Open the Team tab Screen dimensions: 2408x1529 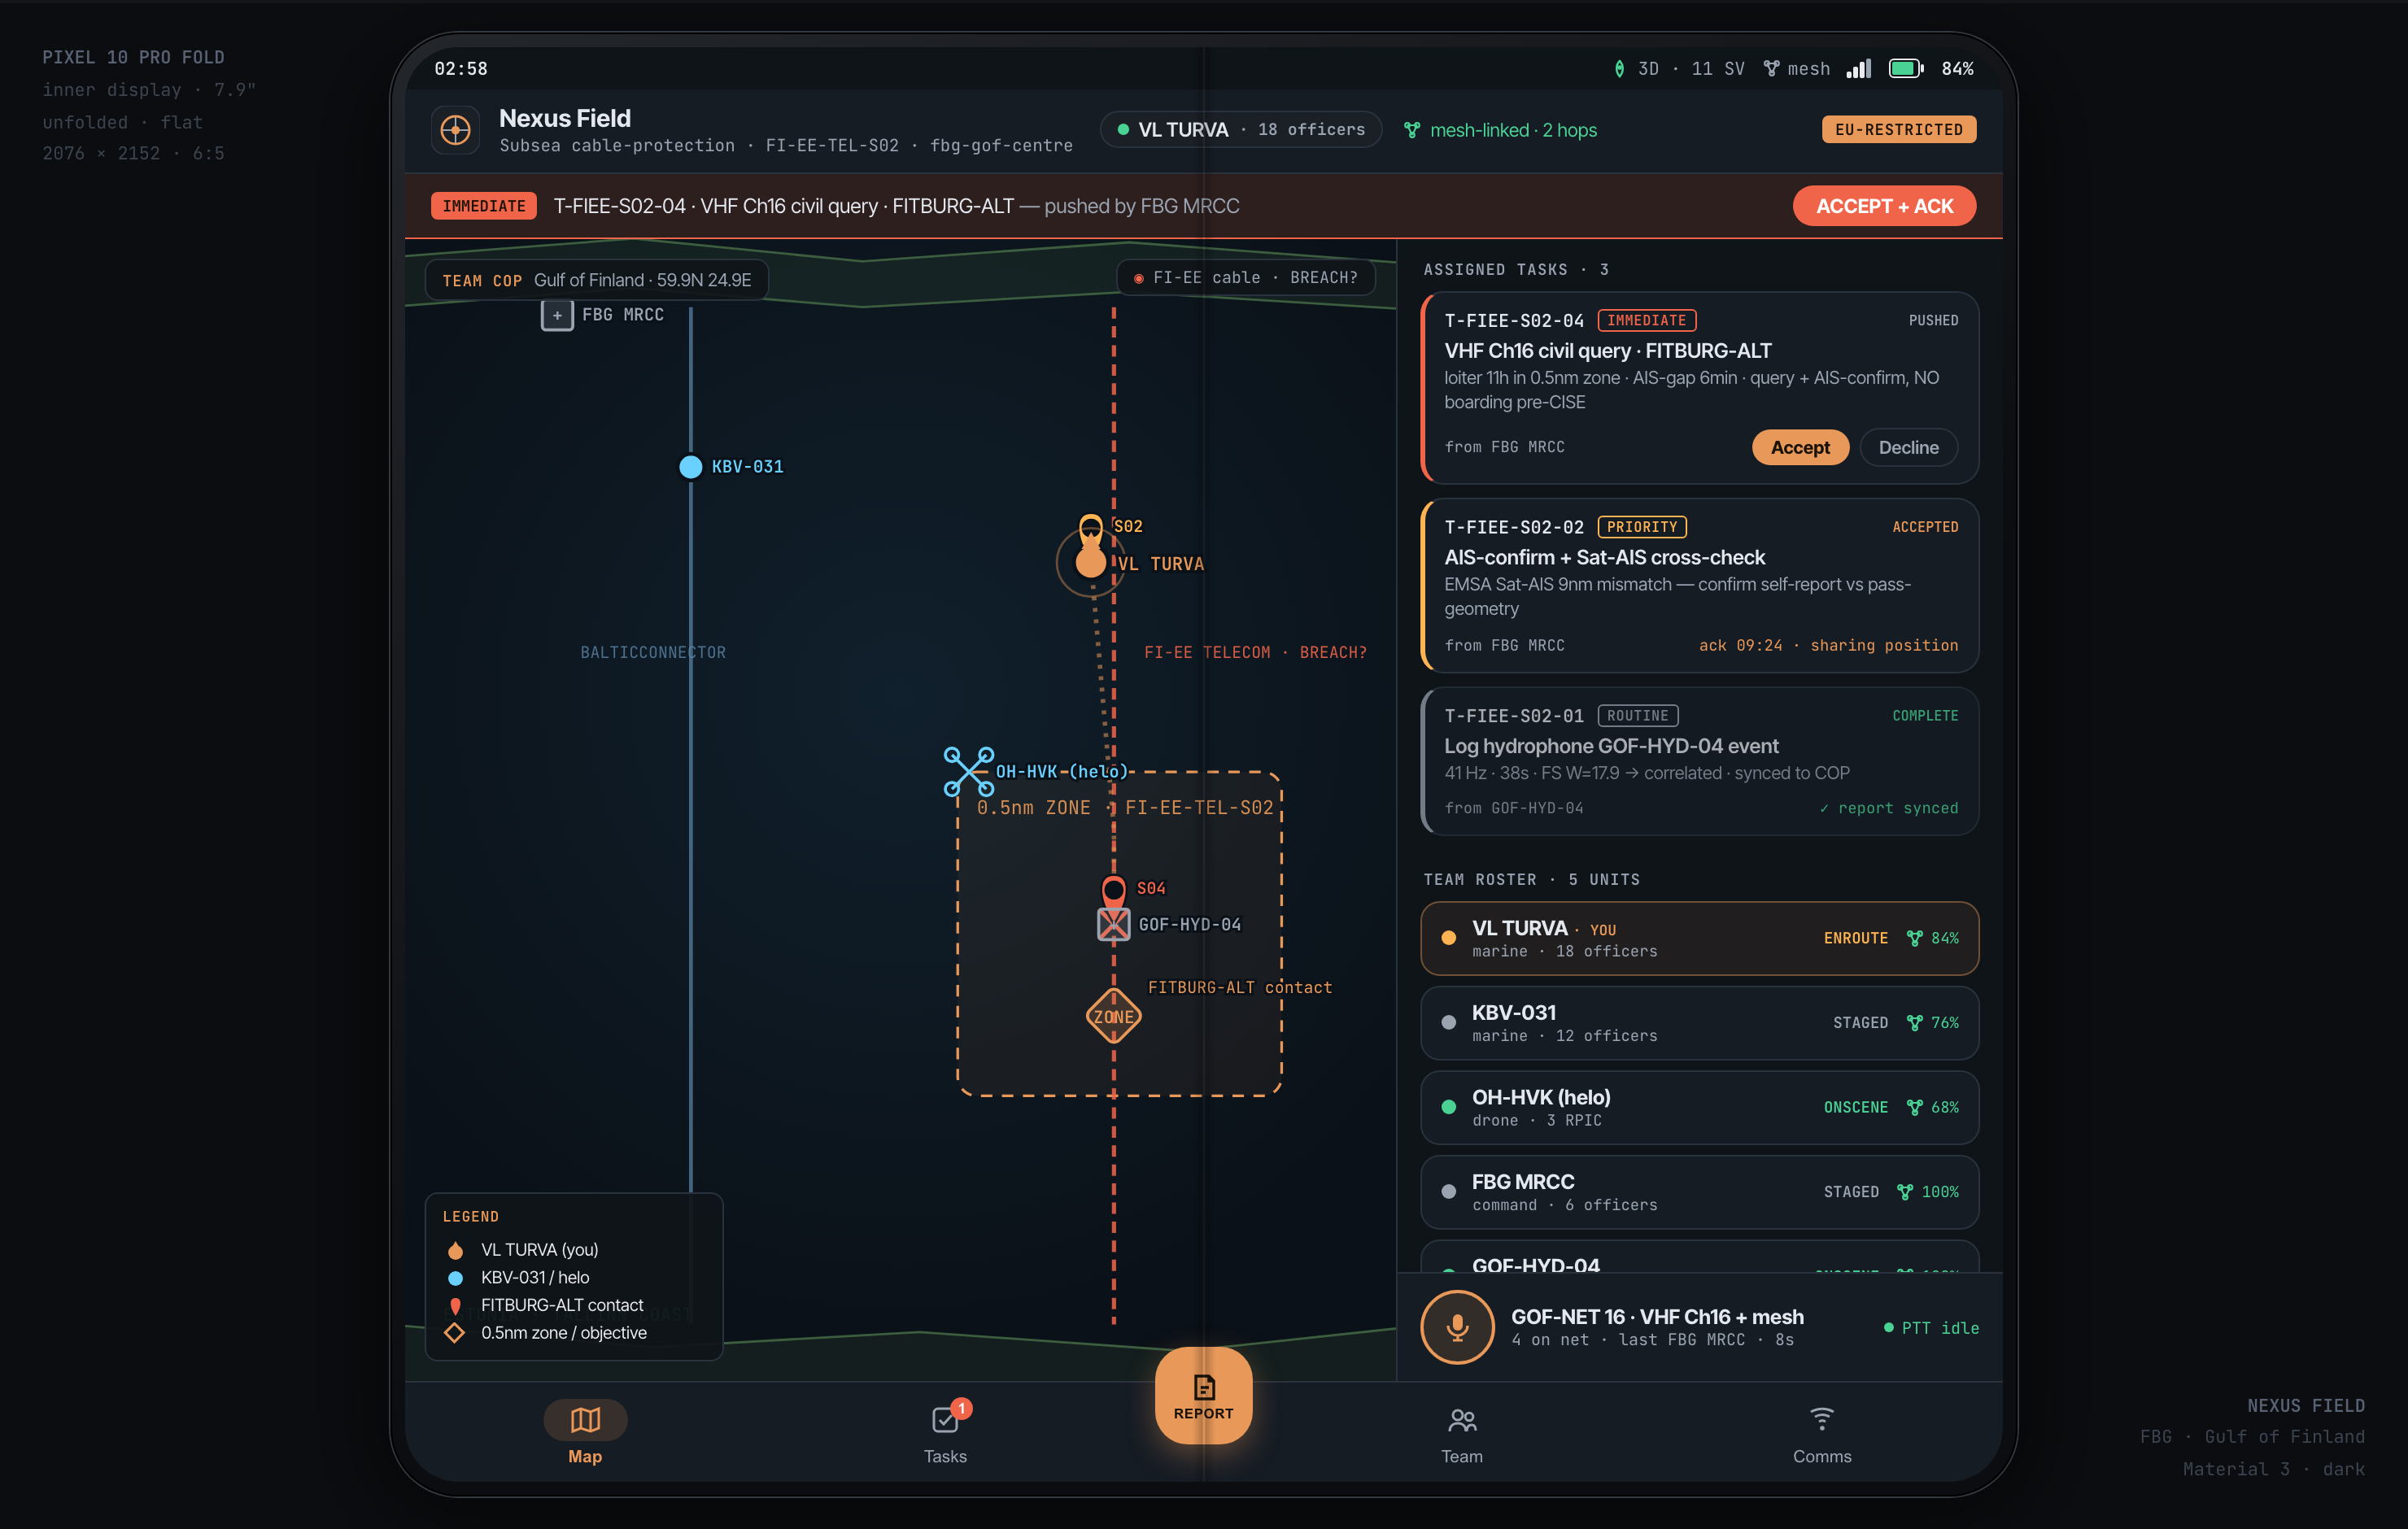tap(1462, 1433)
